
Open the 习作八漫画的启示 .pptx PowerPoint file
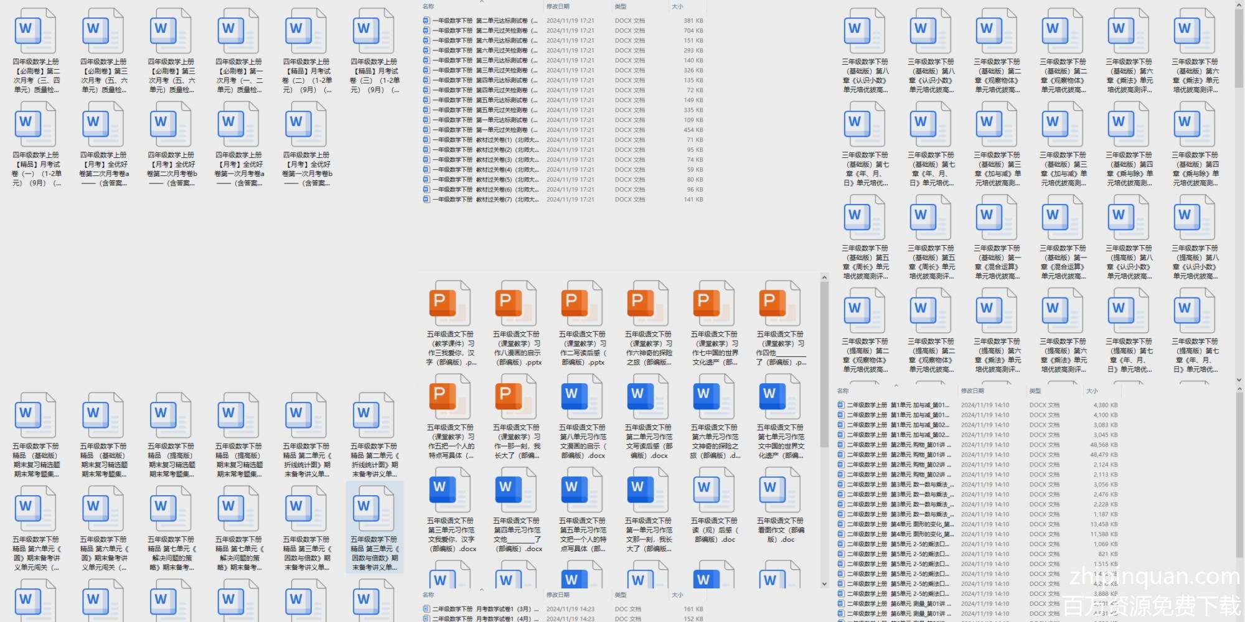[x=517, y=304]
